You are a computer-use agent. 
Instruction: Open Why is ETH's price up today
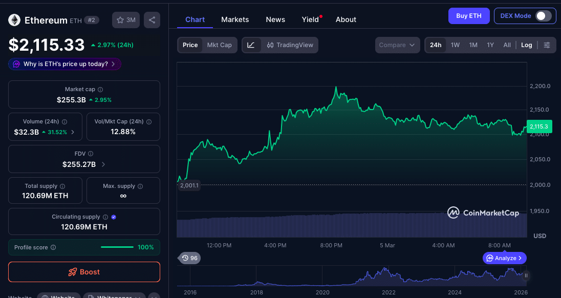[65, 65]
